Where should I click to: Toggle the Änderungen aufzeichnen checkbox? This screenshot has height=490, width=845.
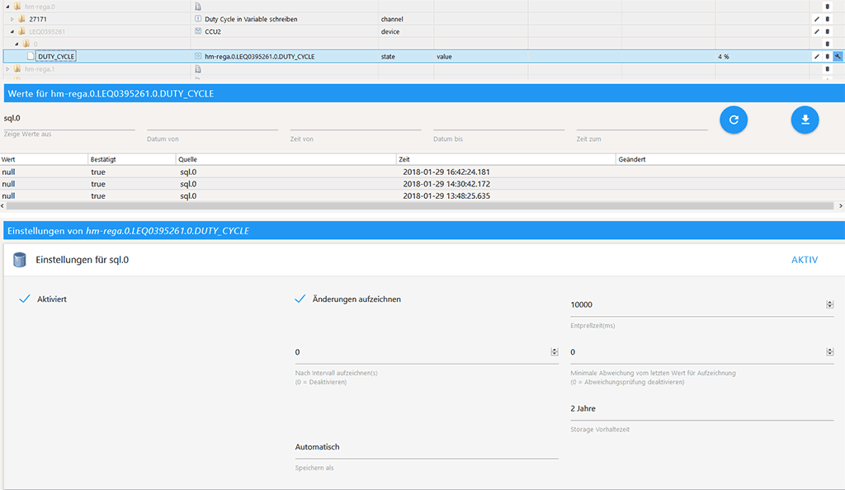tap(300, 299)
